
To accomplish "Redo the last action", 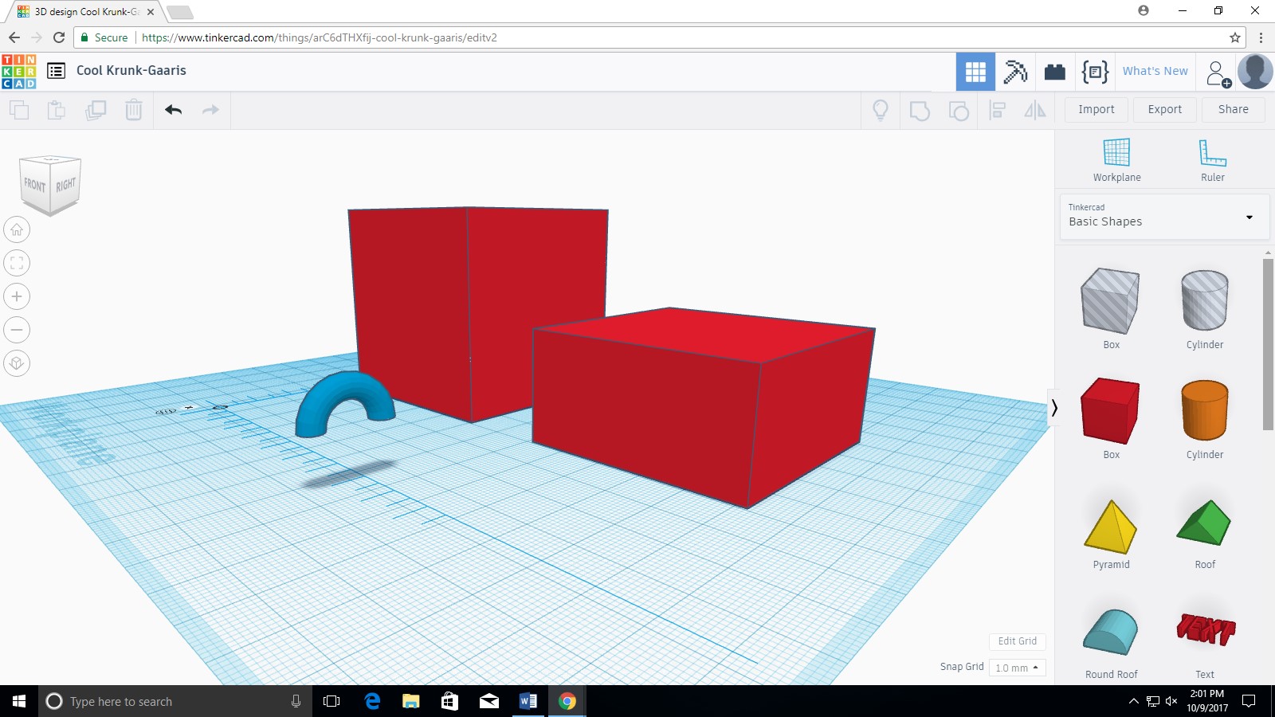I will 210,110.
